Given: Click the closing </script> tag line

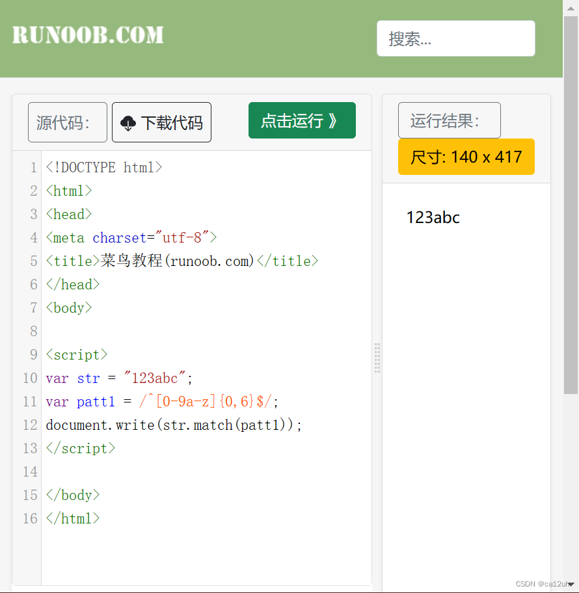Looking at the screenshot, I should pos(81,448).
